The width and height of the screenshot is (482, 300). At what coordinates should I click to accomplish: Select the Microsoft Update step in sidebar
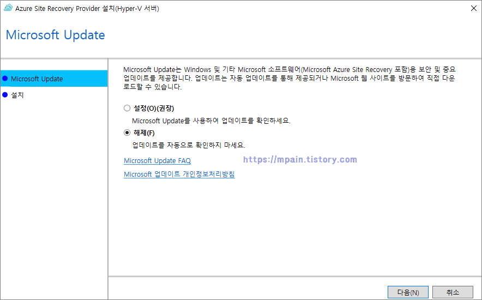[54, 79]
